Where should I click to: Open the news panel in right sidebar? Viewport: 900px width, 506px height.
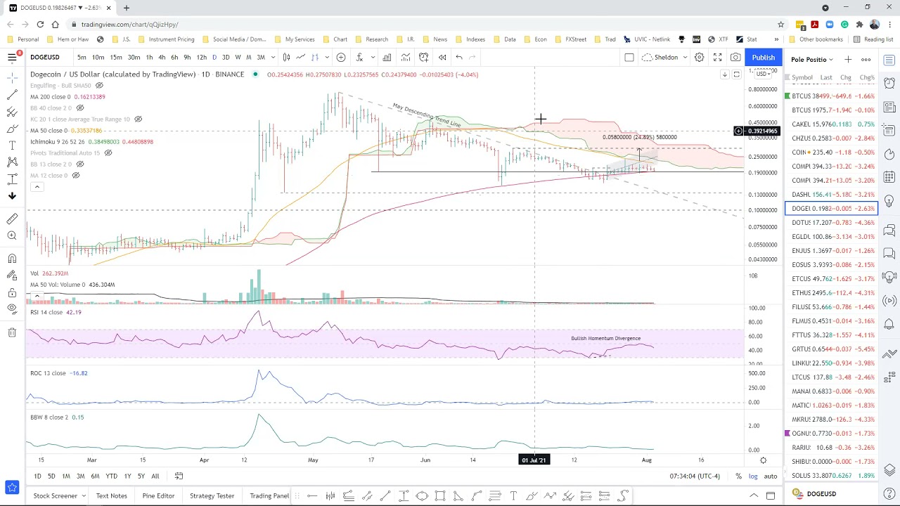pyautogui.click(x=889, y=108)
